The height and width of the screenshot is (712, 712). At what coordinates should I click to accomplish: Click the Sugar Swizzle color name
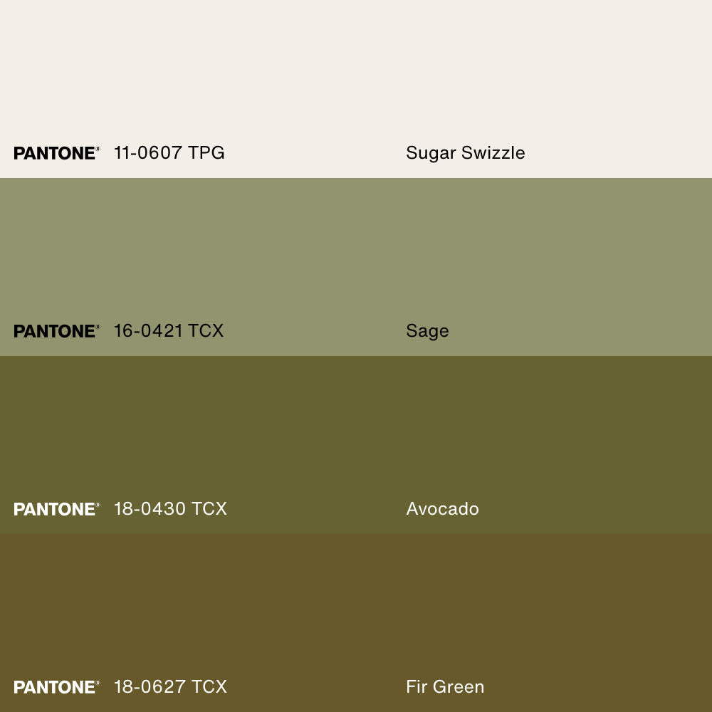click(466, 153)
